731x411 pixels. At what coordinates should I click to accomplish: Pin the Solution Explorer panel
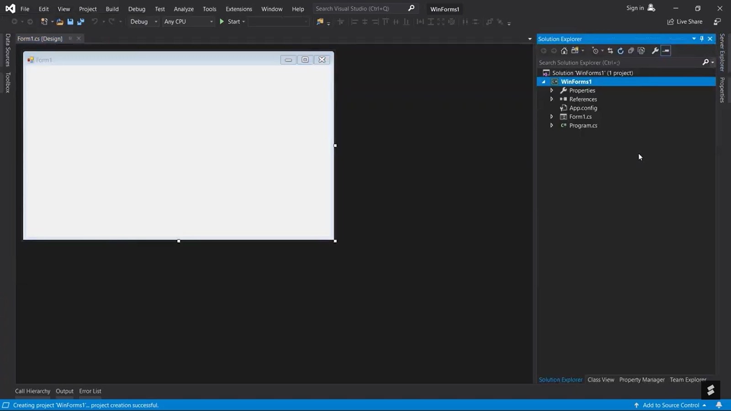(702, 39)
